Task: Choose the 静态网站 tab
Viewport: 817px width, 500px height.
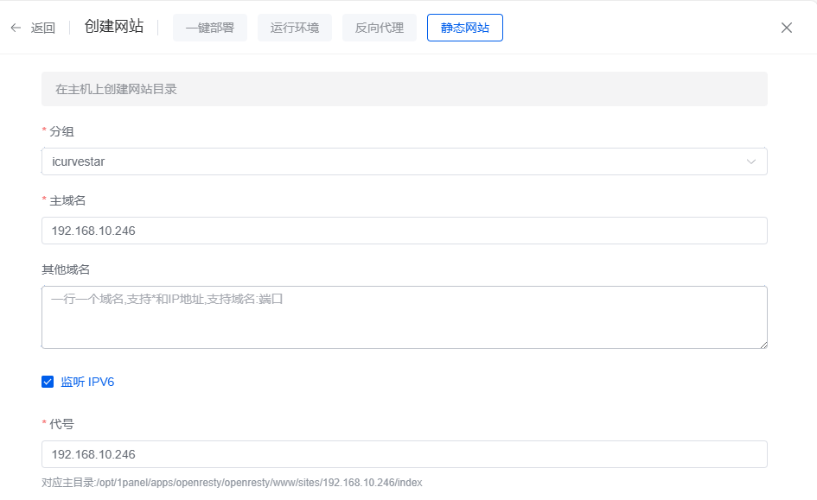Action: click(465, 28)
